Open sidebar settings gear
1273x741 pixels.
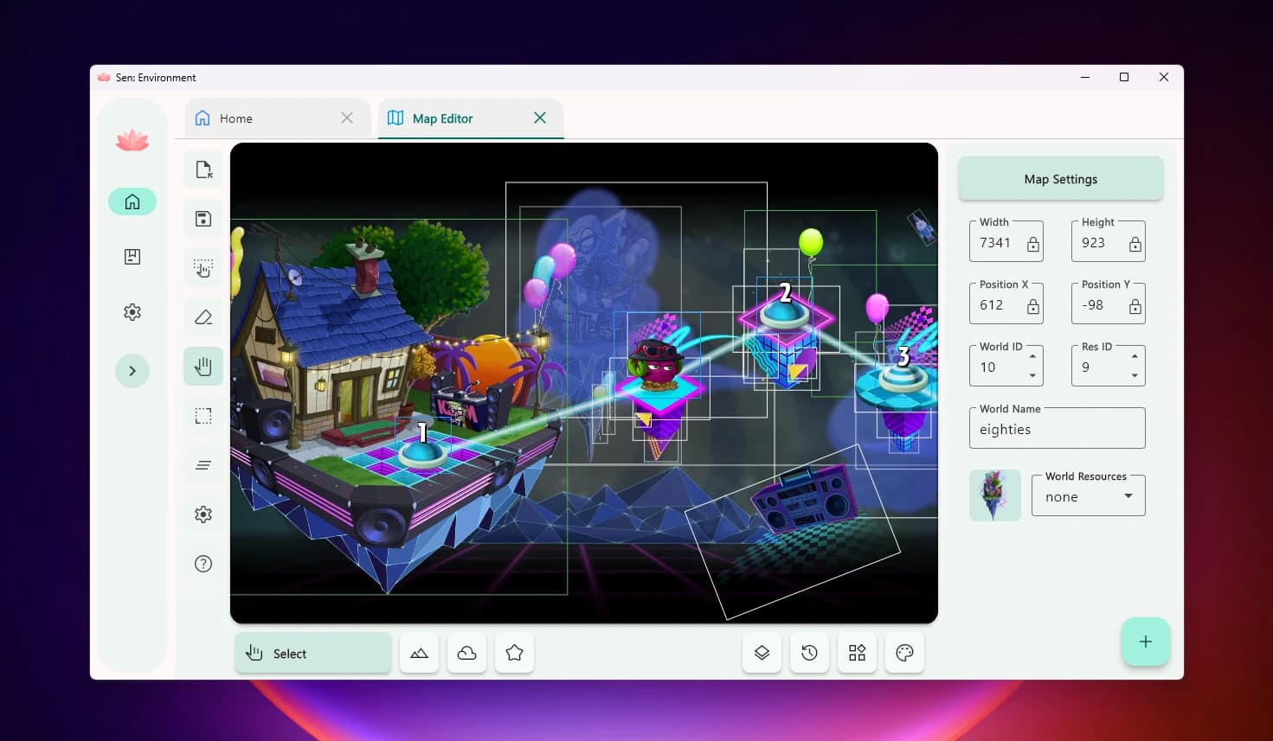(132, 312)
